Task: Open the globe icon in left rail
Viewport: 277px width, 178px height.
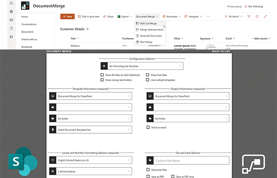Action: coord(11,12)
